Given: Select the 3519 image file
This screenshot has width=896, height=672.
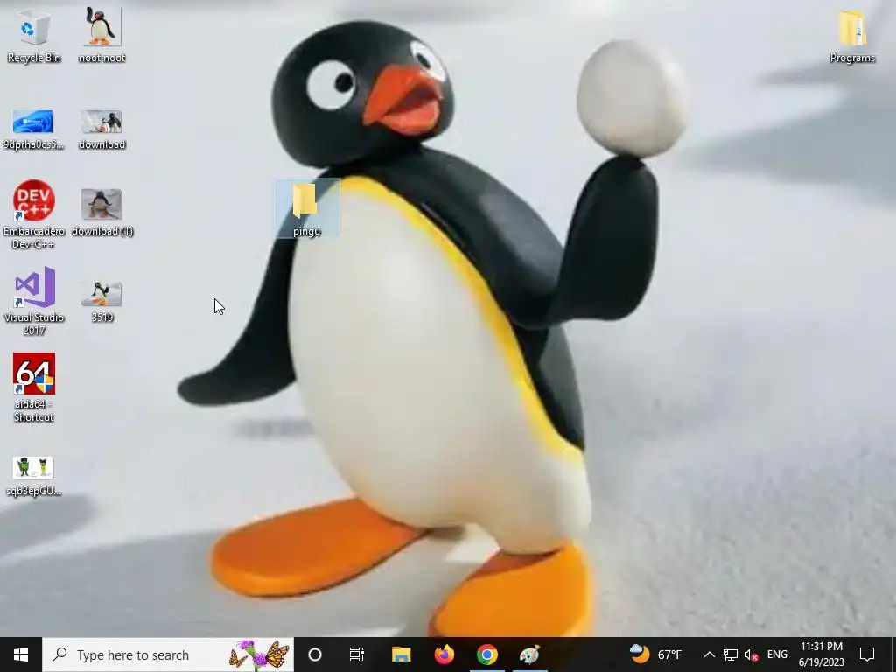Looking at the screenshot, I should 101,302.
